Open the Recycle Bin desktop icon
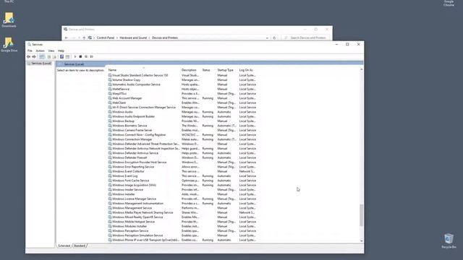Image resolution: width=463 pixels, height=260 pixels. pos(449,240)
